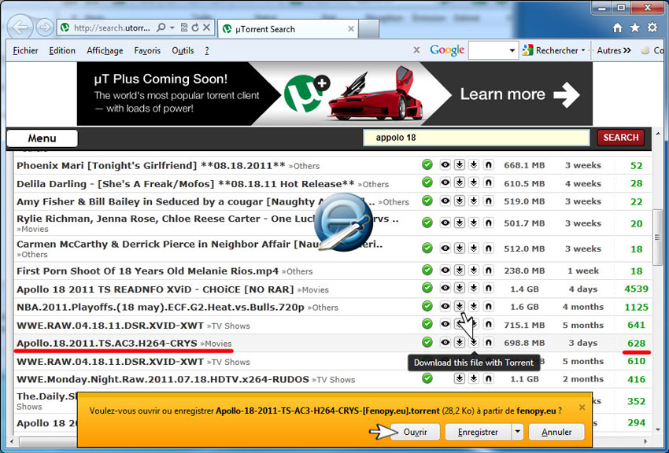Open the Apollo 18 2011 TS READNFO XViD result

155,289
